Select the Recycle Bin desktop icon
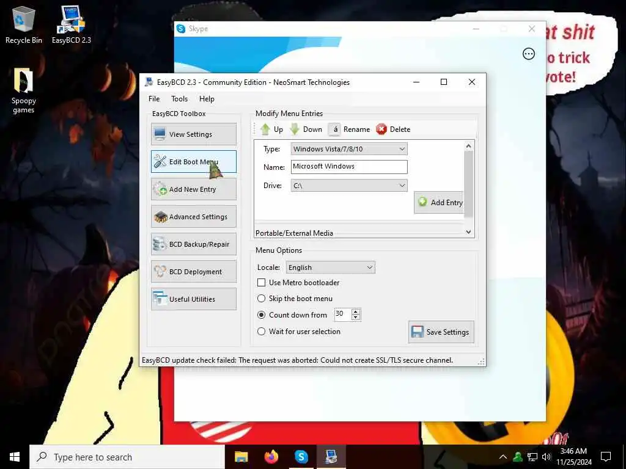 point(24,26)
